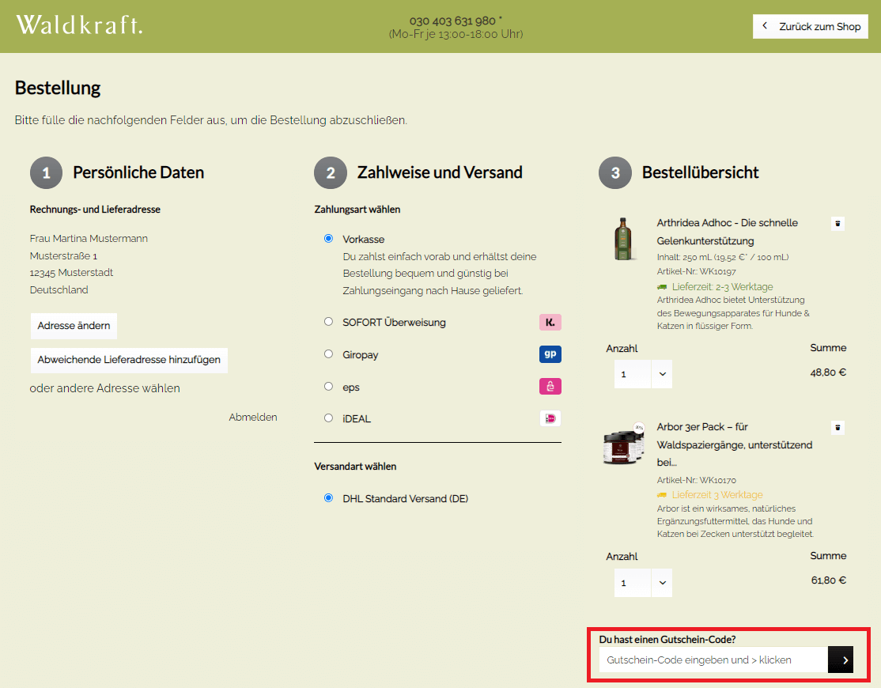Click the yellow delivery truck icon for Arbor

coord(662,495)
